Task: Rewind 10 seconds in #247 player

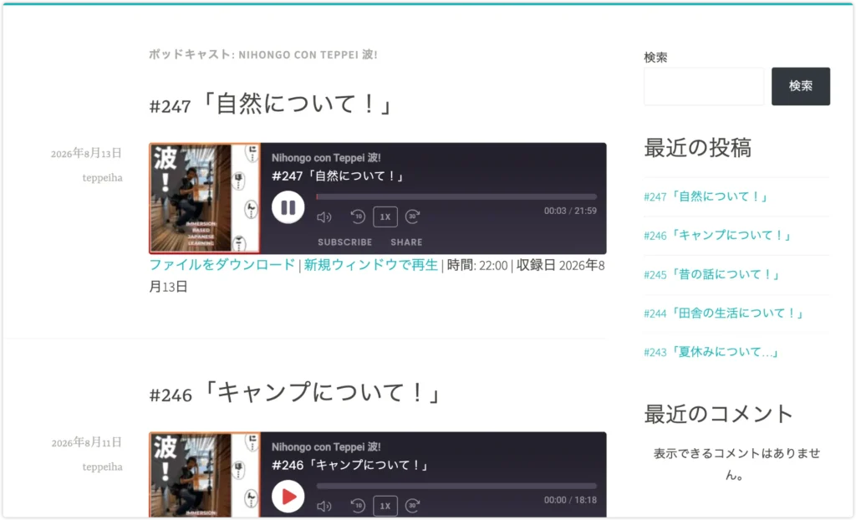Action: pos(358,217)
